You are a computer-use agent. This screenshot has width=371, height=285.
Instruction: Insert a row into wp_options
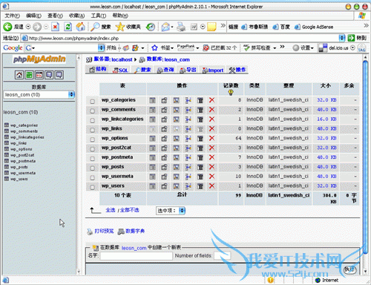pos(188,138)
